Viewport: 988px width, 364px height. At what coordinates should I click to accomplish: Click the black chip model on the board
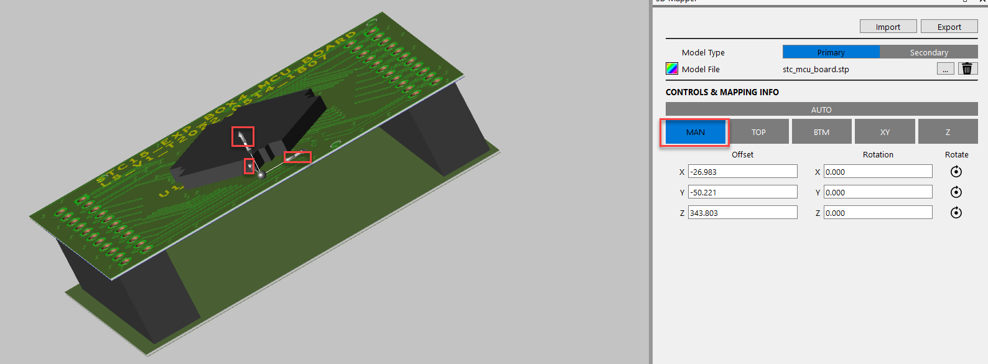pos(249,137)
